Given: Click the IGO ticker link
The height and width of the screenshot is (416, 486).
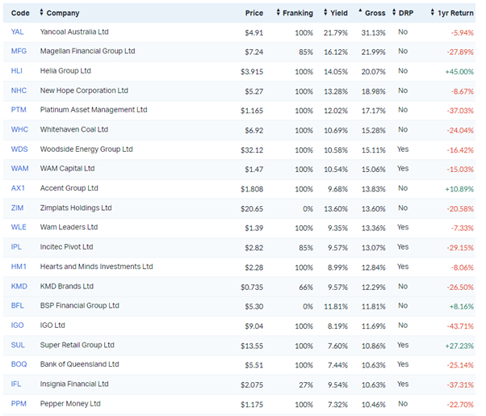Looking at the screenshot, I should coord(18,326).
